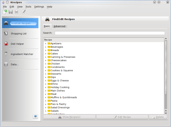The width and height of the screenshot is (171, 127).
Task: Click the blue help question mark button
Action: tap(36, 116)
